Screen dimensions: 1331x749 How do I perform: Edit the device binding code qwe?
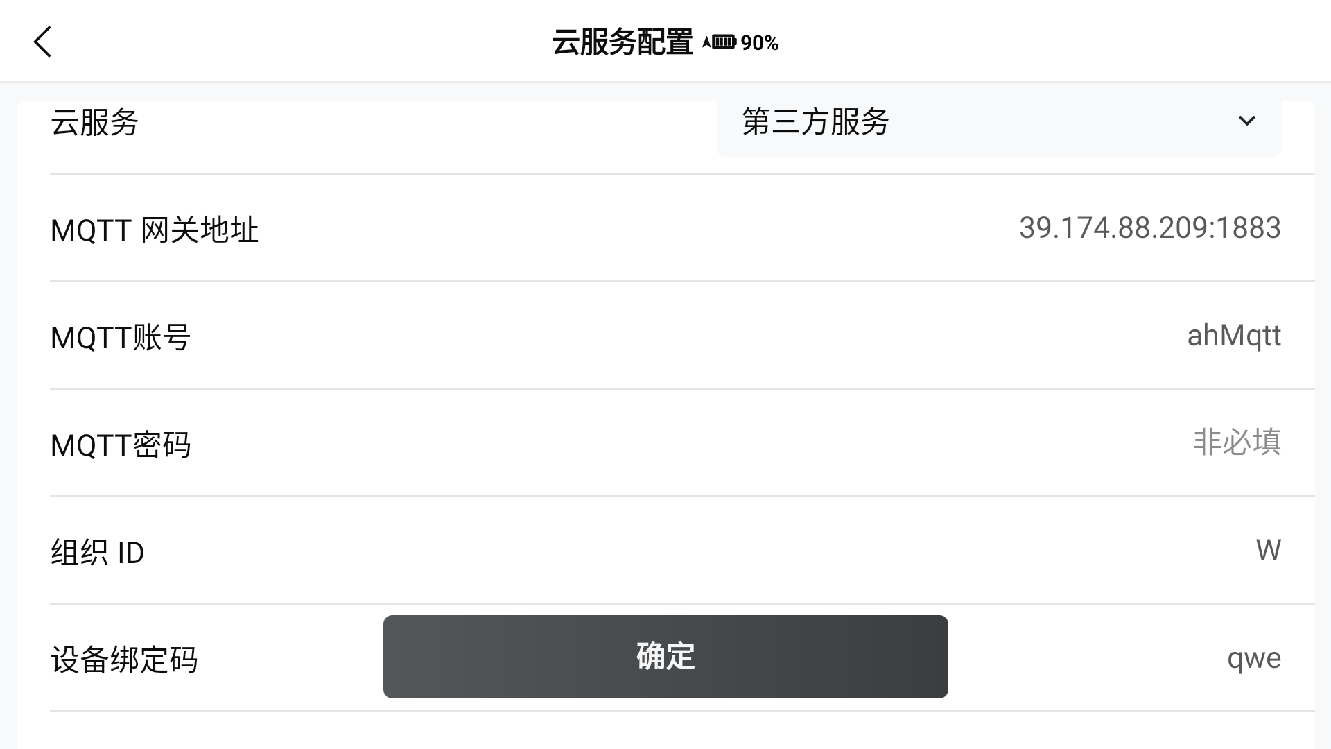click(x=1253, y=658)
